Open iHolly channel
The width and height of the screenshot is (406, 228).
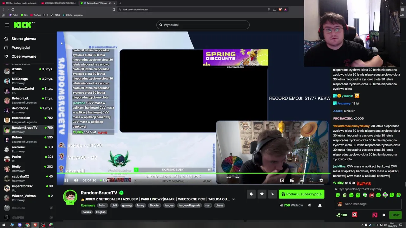[x=28, y=169]
